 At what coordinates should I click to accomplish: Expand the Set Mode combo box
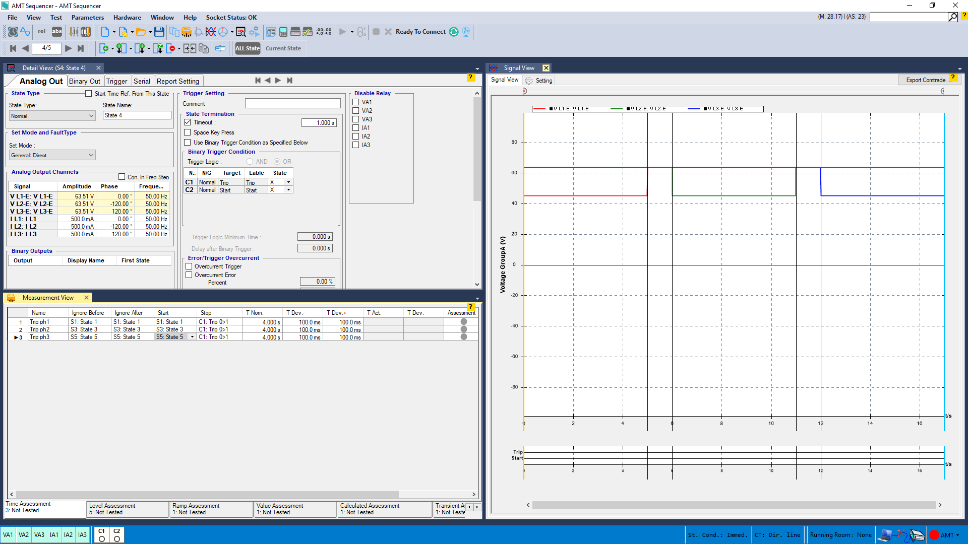point(52,155)
